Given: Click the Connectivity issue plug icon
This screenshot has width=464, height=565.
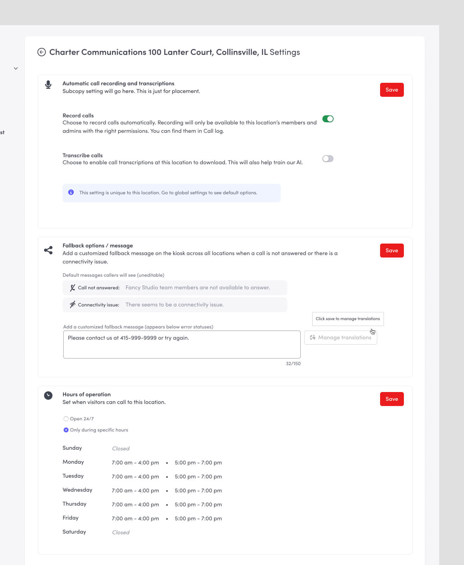Looking at the screenshot, I should pos(72,305).
